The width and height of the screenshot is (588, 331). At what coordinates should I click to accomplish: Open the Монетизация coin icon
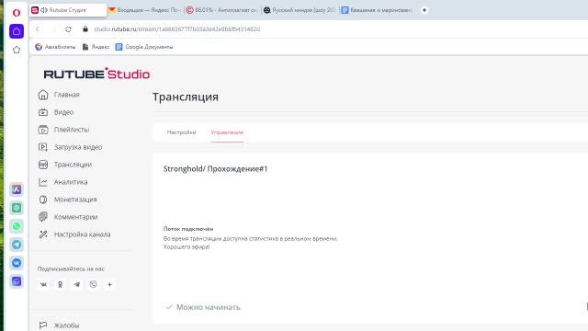(43, 200)
